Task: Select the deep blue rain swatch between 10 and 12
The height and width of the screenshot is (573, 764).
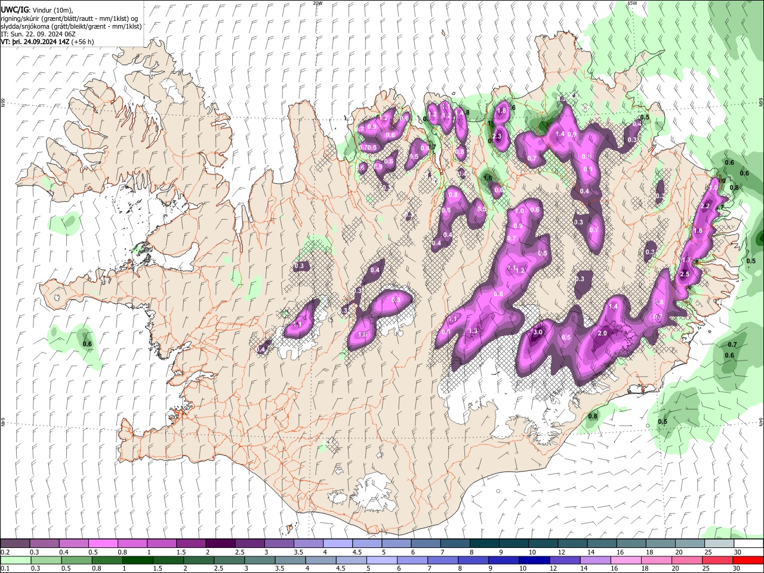Action: click(x=535, y=560)
